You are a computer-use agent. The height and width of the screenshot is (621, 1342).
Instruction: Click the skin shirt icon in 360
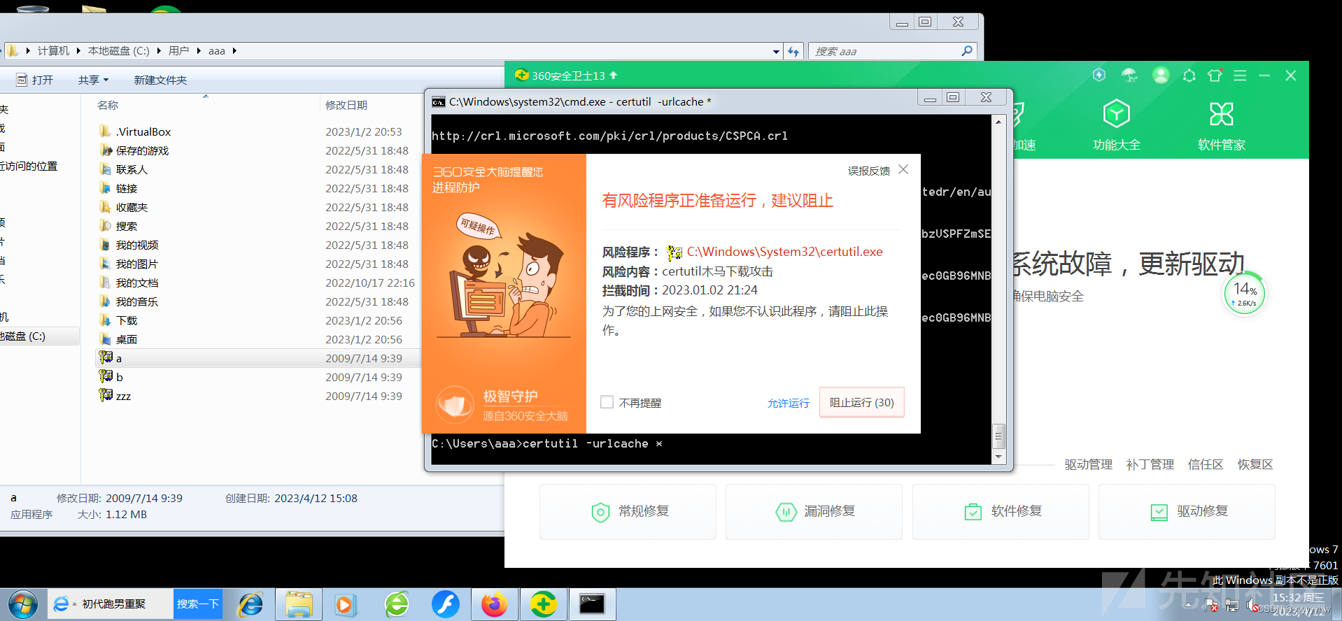(x=1215, y=75)
